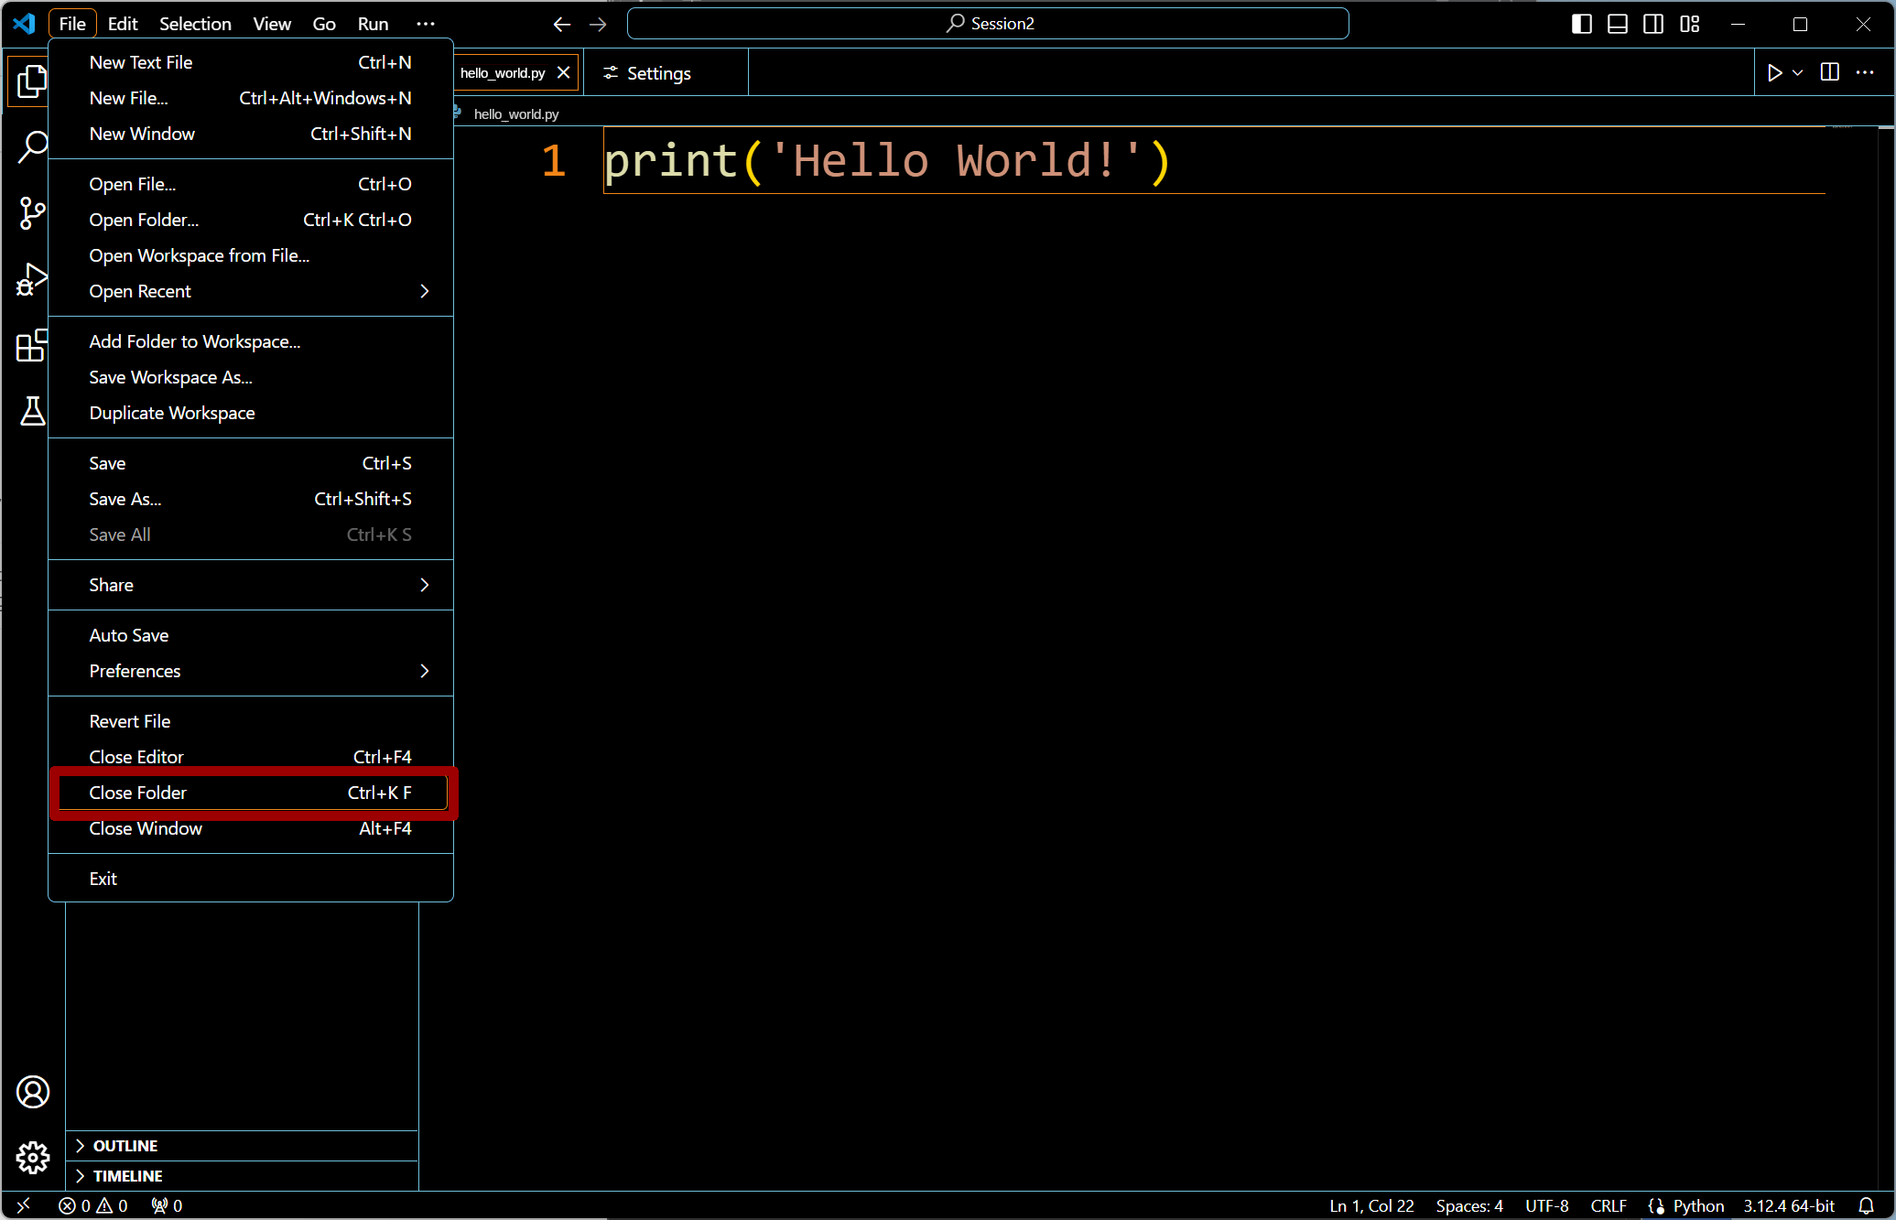This screenshot has height=1220, width=1896.
Task: Open the Run and Debug view
Action: [x=32, y=280]
